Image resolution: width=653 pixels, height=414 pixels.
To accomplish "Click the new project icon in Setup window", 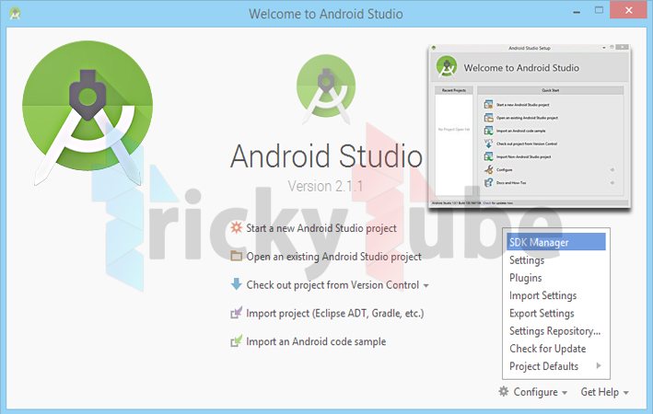I will click(x=488, y=105).
